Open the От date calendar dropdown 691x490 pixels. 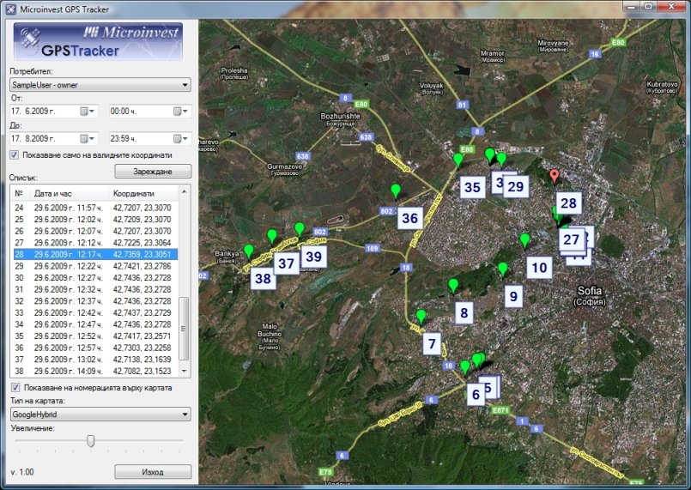pyautogui.click(x=87, y=112)
